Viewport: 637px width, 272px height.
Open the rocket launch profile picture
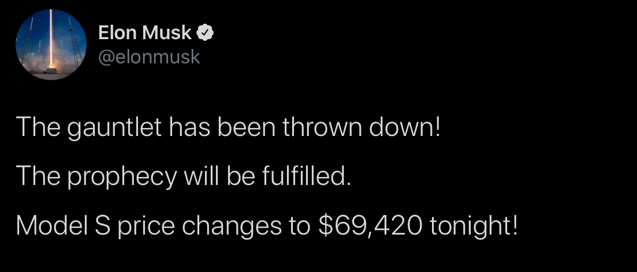click(51, 45)
